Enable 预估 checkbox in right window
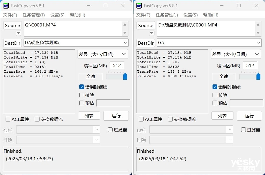 [x=215, y=103]
